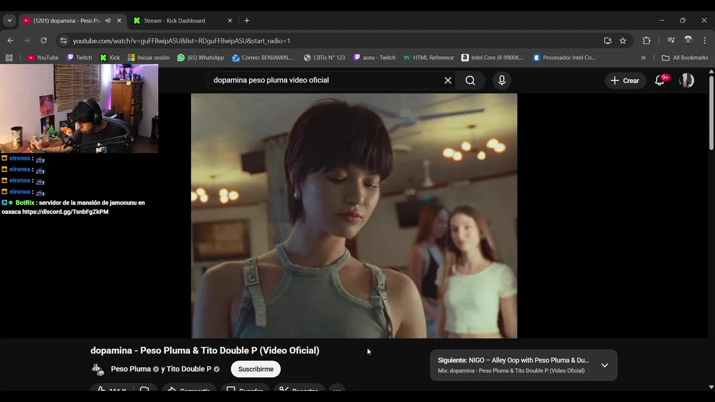The width and height of the screenshot is (715, 402).
Task: Close the Stream - Kick Dashboard tab
Action: pyautogui.click(x=230, y=21)
